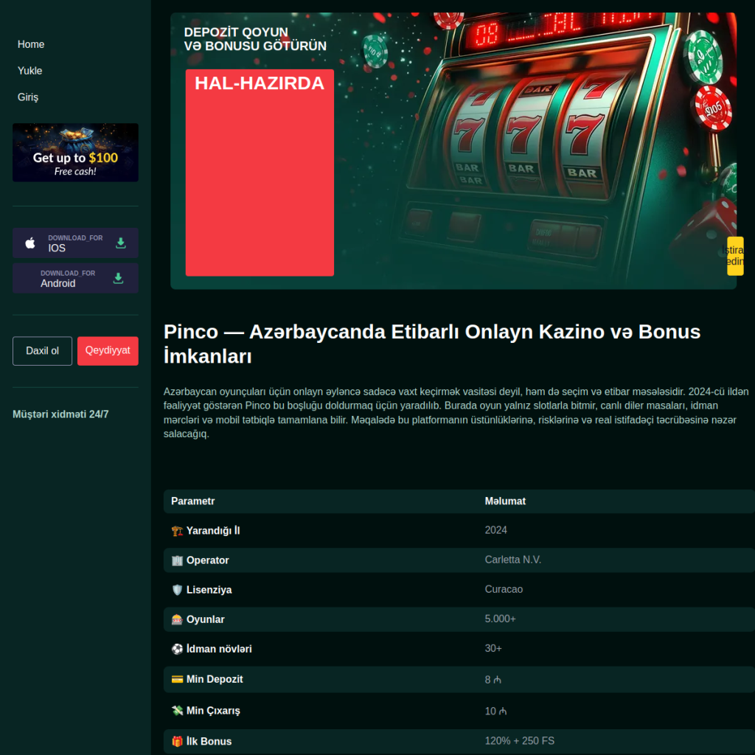This screenshot has width=755, height=755.
Task: Click the Min Depozit card icon
Action: pyautogui.click(x=177, y=679)
